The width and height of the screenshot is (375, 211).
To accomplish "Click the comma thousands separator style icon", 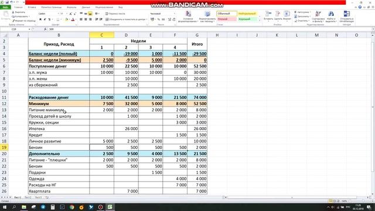I will (x=163, y=19).
